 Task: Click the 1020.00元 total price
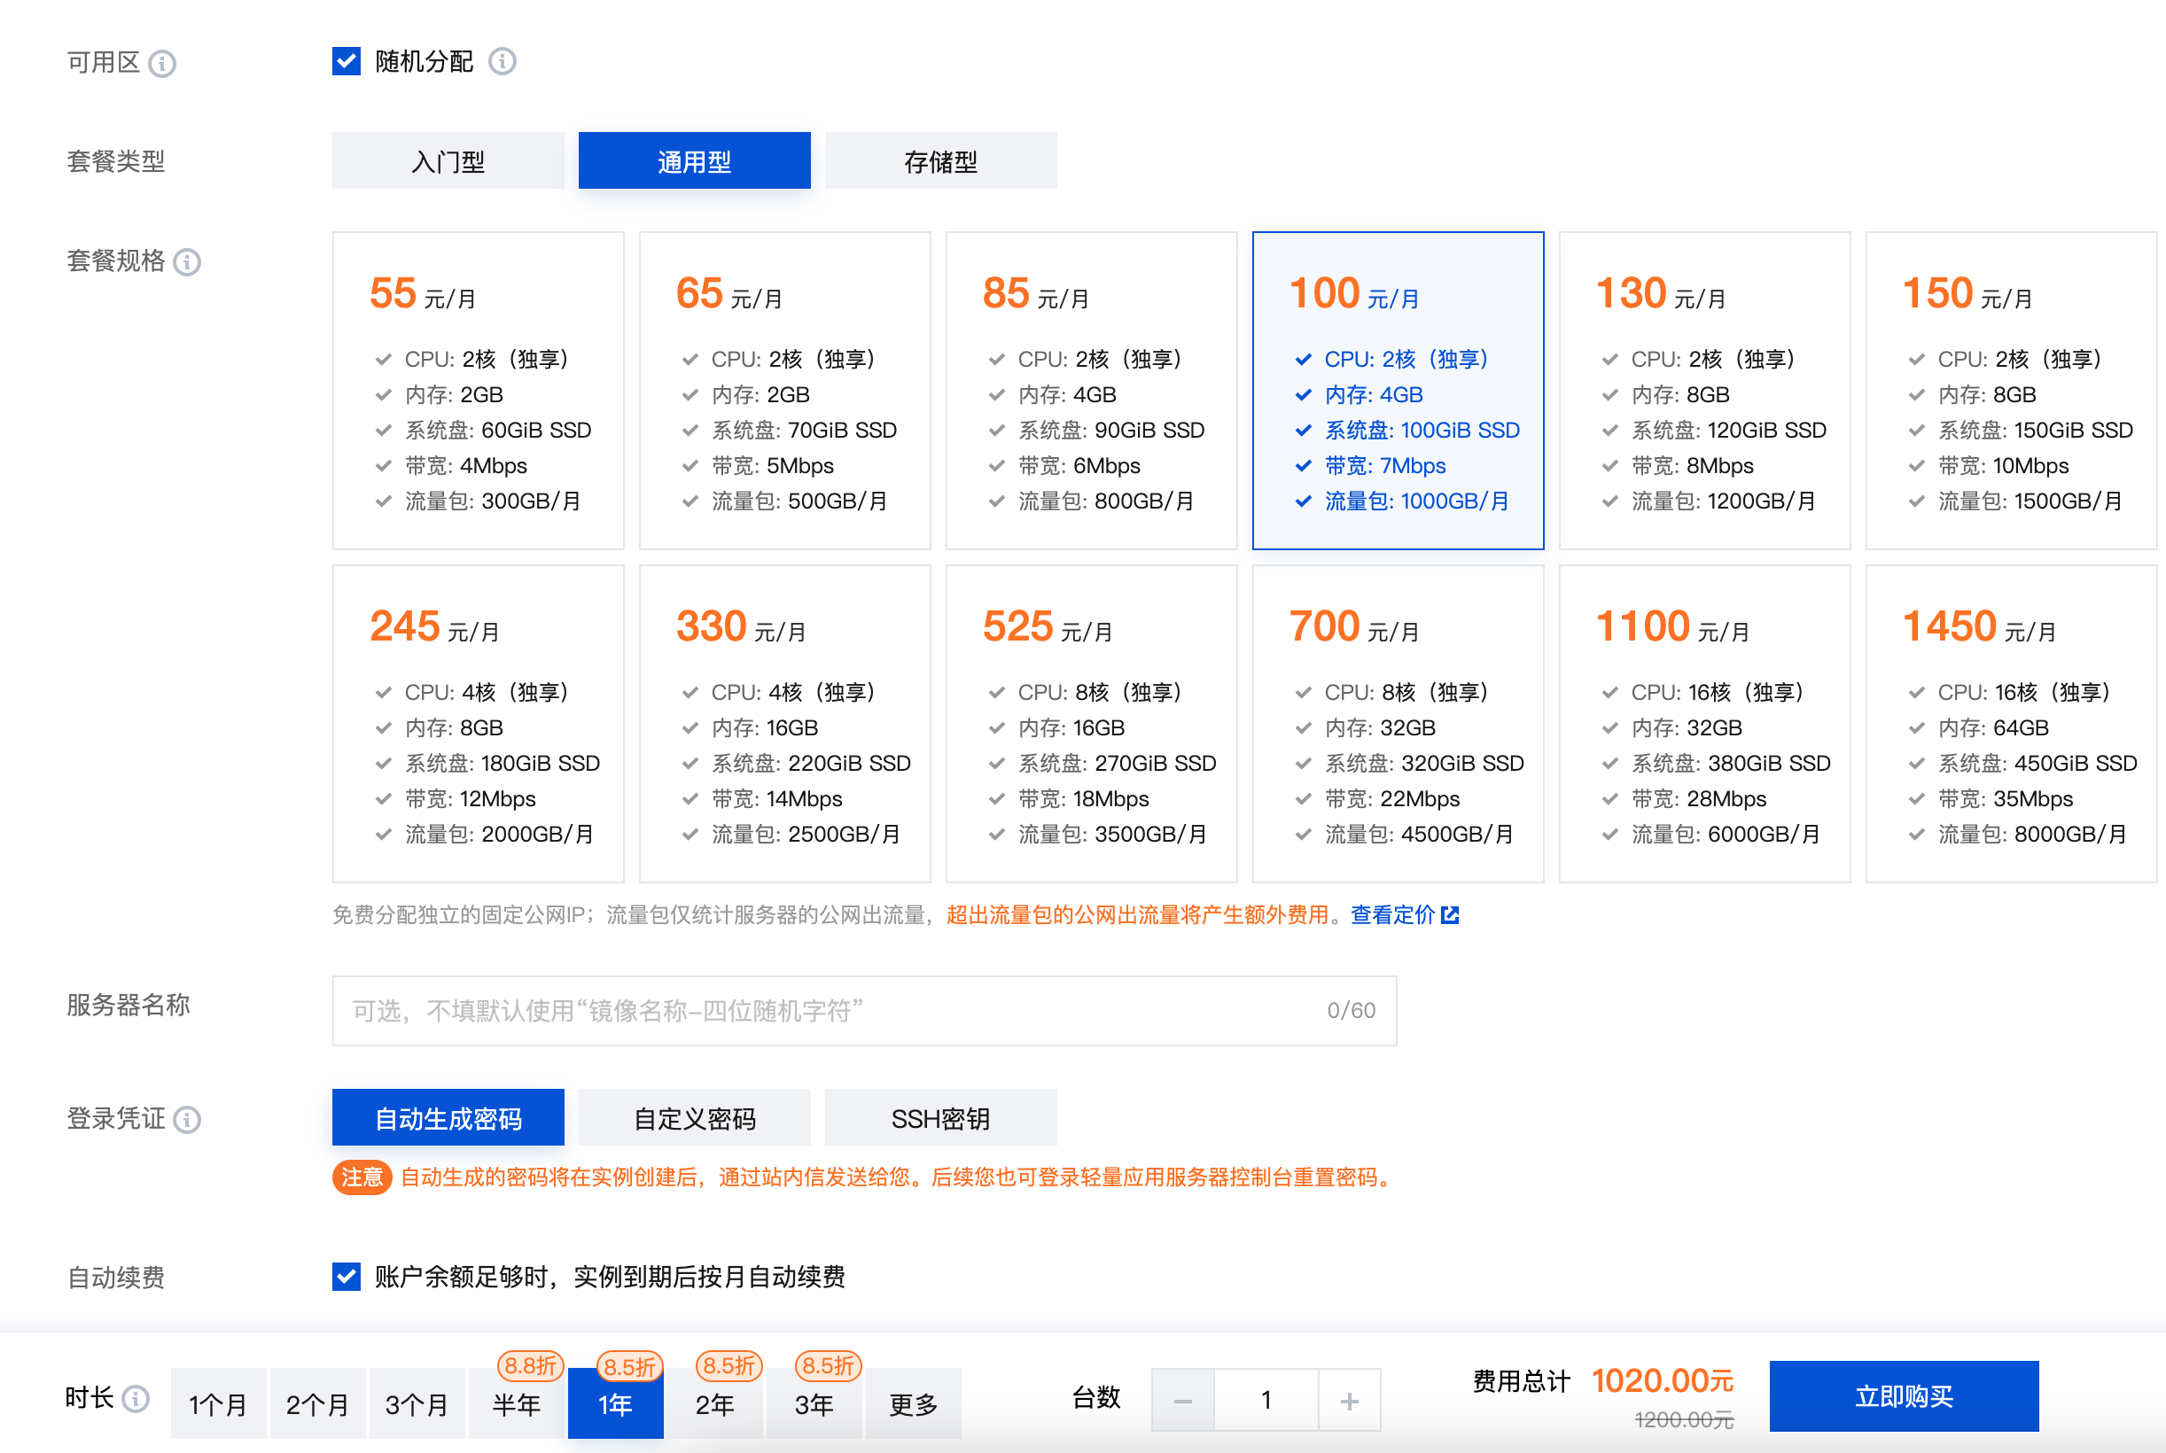pos(1662,1379)
